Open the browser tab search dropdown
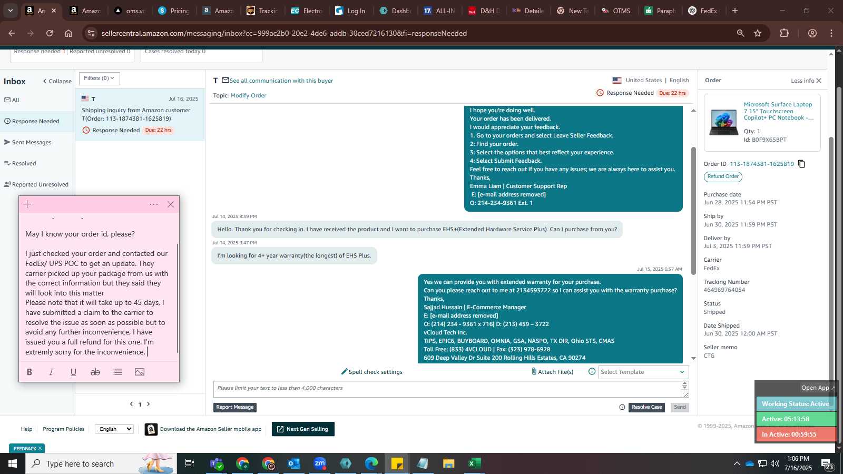This screenshot has width=843, height=474. [x=10, y=11]
